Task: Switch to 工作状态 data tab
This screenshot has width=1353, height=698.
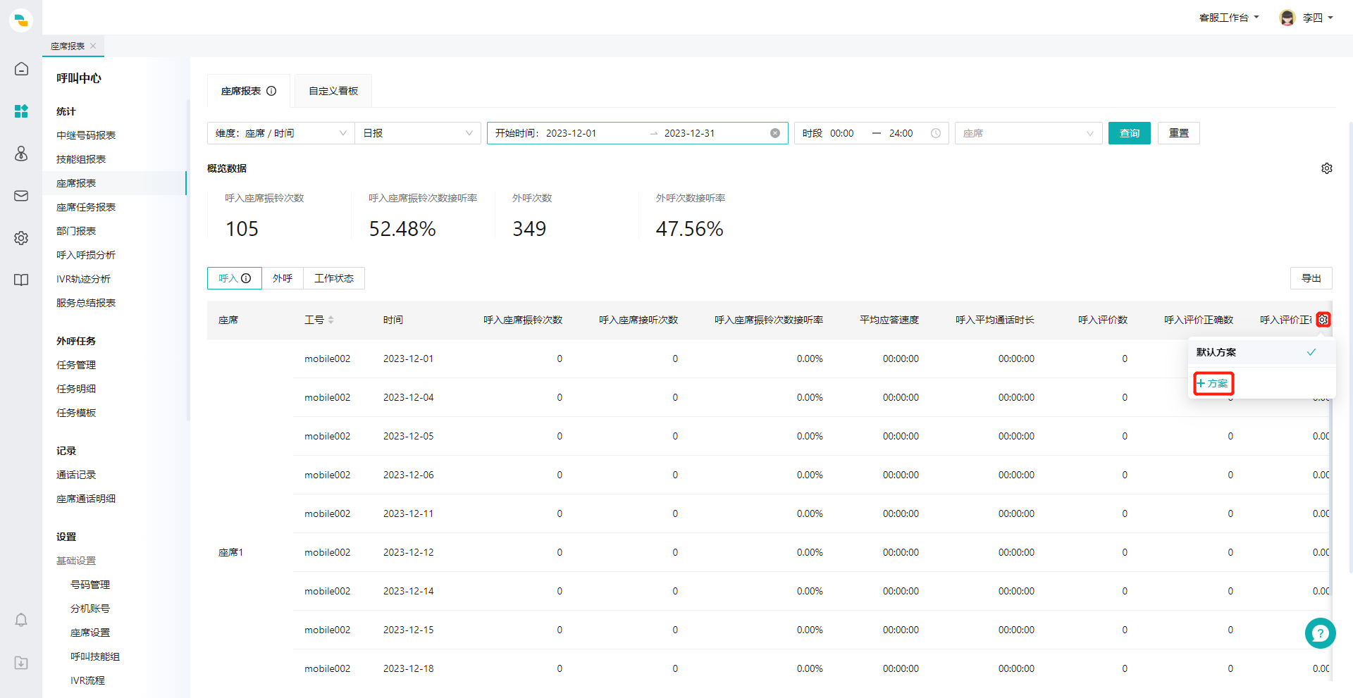Action: 334,278
